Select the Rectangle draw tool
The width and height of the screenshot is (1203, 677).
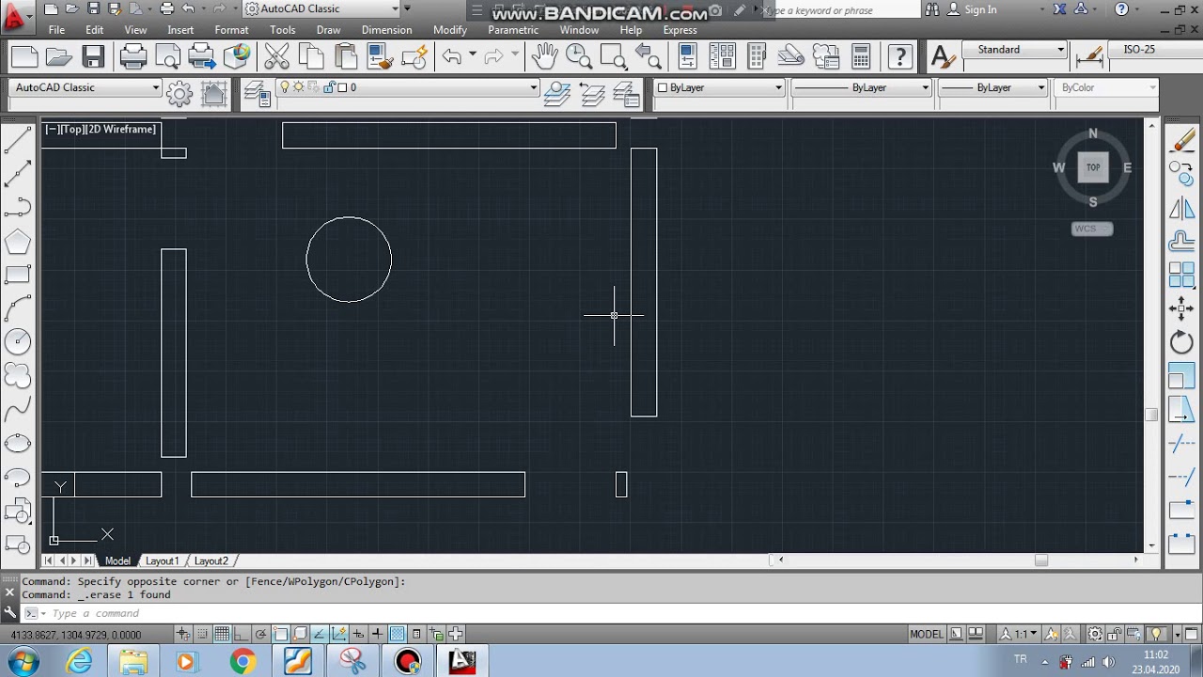(18, 276)
